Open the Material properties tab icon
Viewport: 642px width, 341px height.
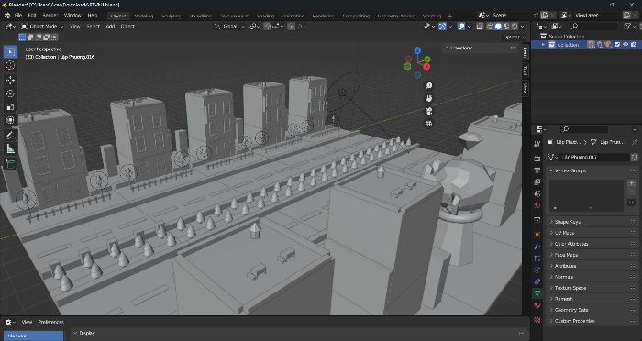tap(537, 305)
